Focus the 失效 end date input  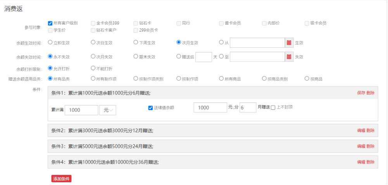257,57
